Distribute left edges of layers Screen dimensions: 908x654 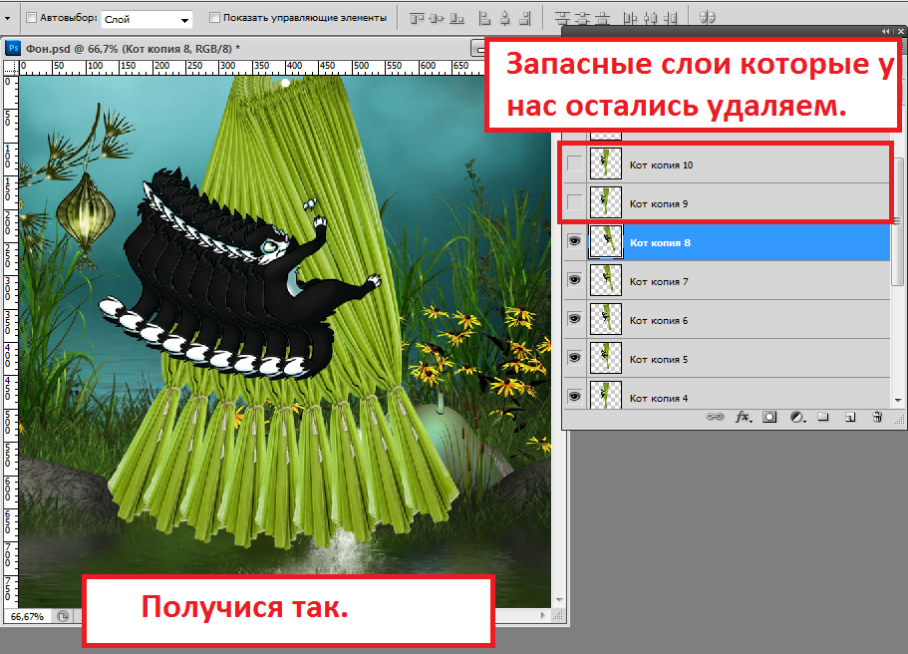[630, 19]
